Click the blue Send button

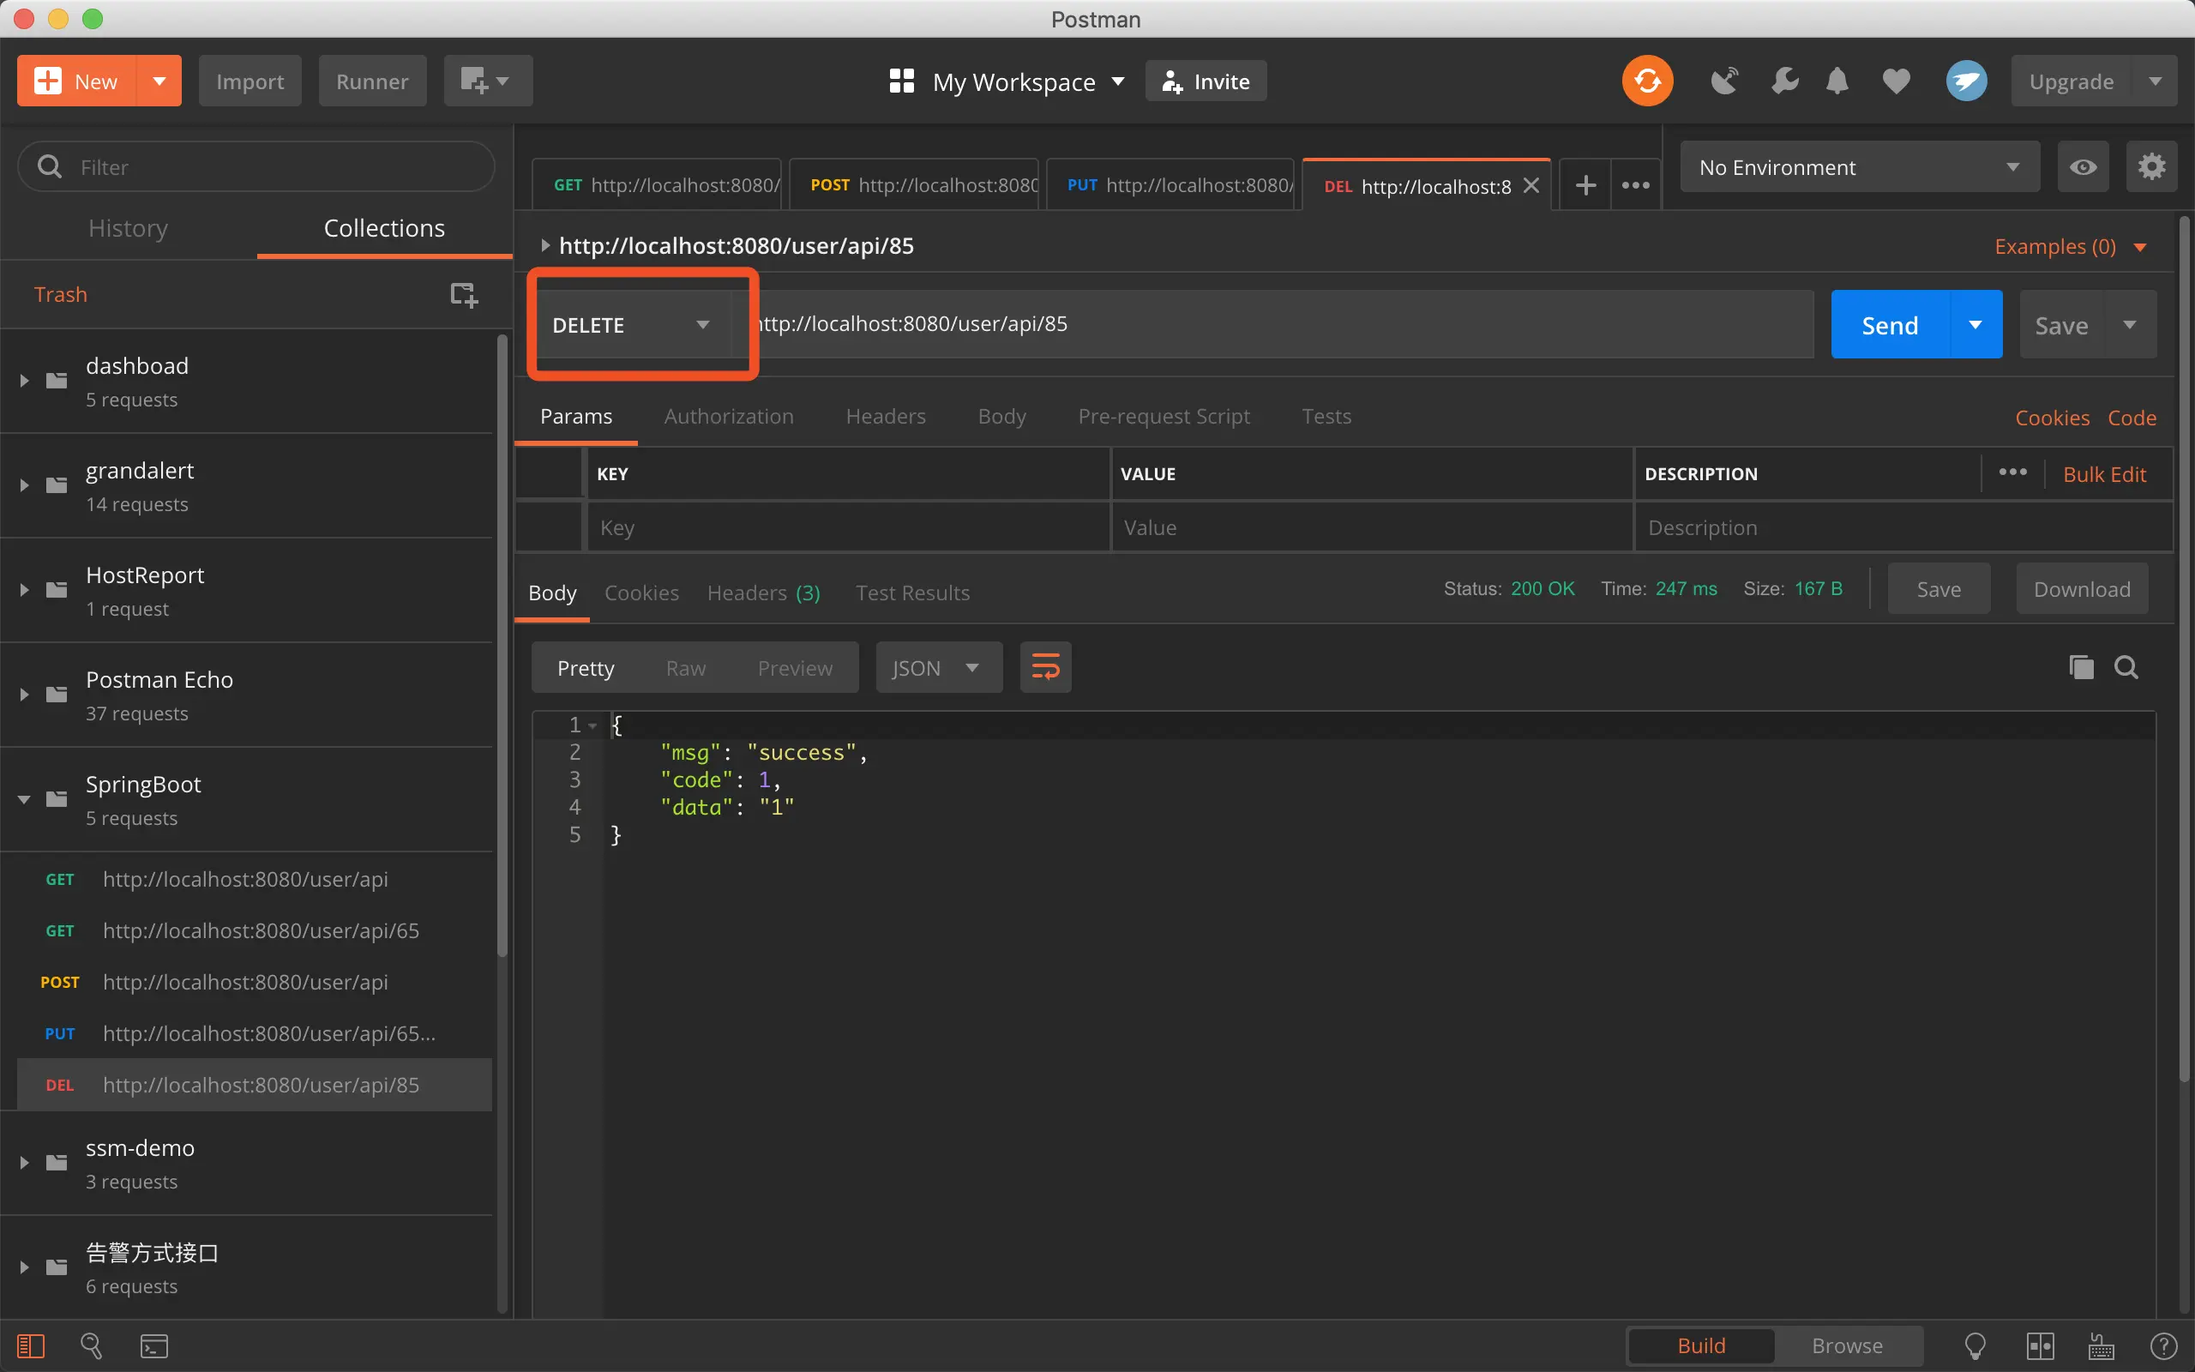1890,325
